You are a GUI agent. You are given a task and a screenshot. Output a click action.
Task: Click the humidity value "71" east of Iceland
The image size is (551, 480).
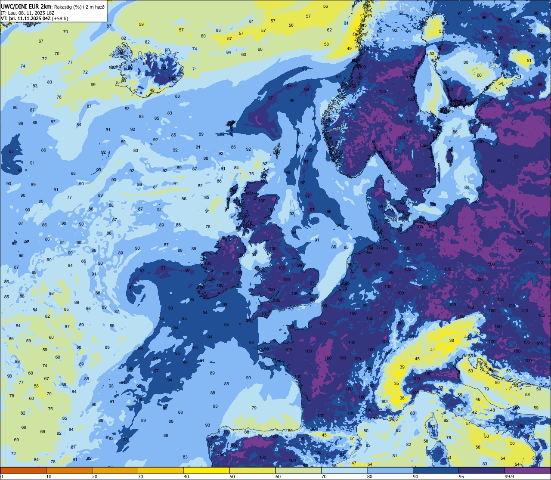pyautogui.click(x=195, y=69)
